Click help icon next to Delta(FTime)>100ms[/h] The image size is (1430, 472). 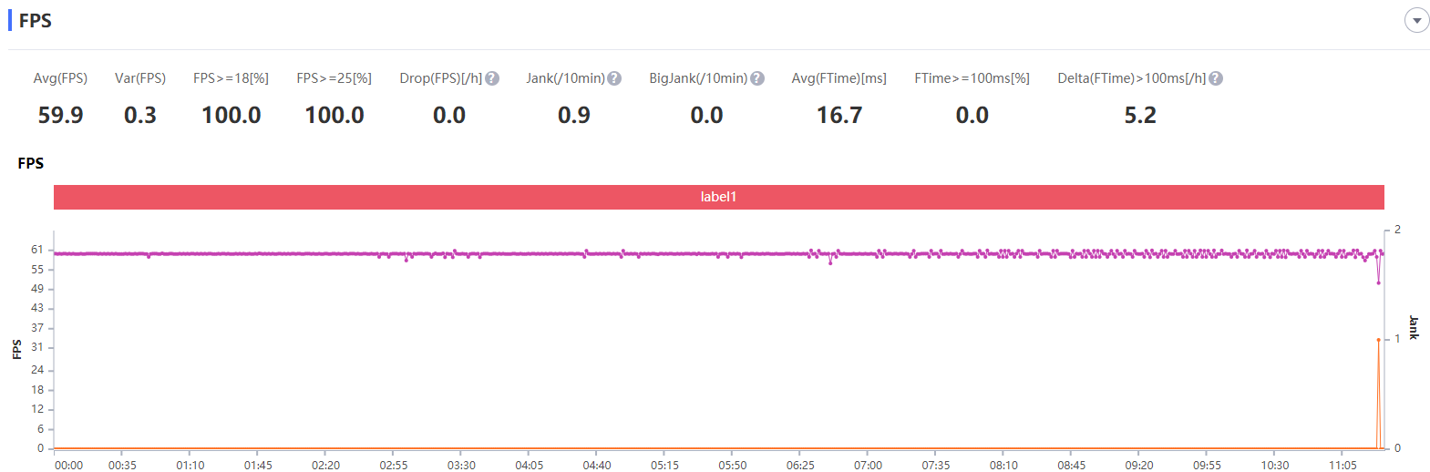(x=1216, y=78)
